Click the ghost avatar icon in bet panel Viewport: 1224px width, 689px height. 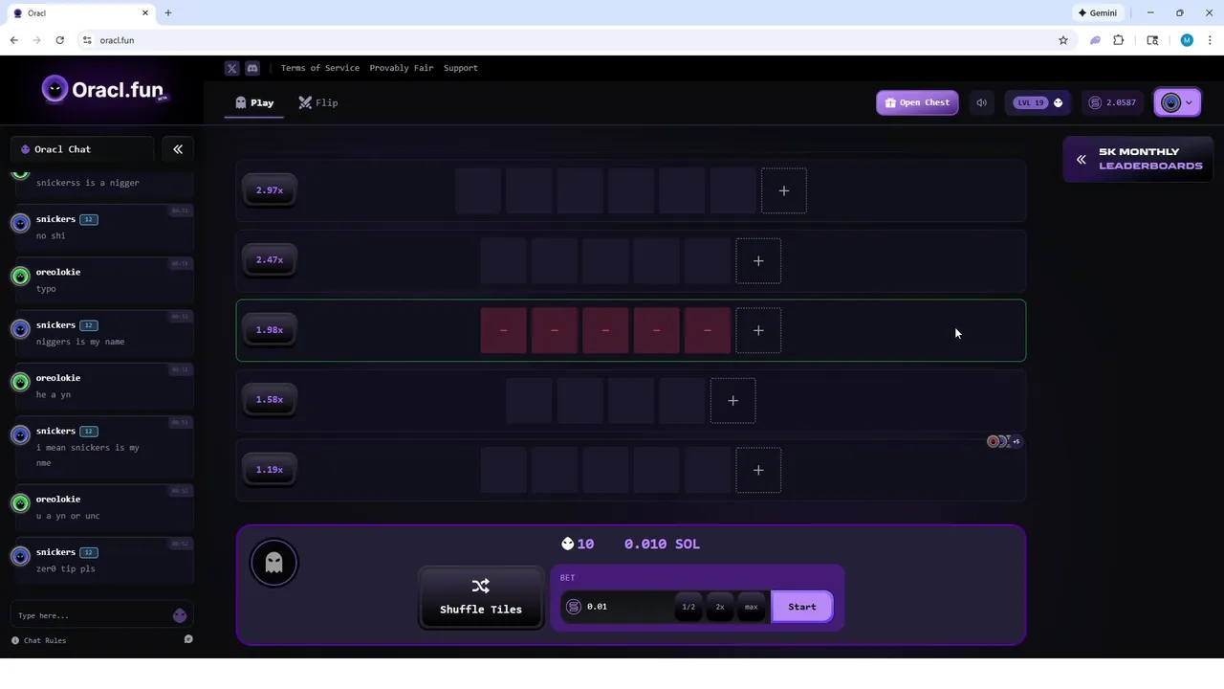pos(274,563)
